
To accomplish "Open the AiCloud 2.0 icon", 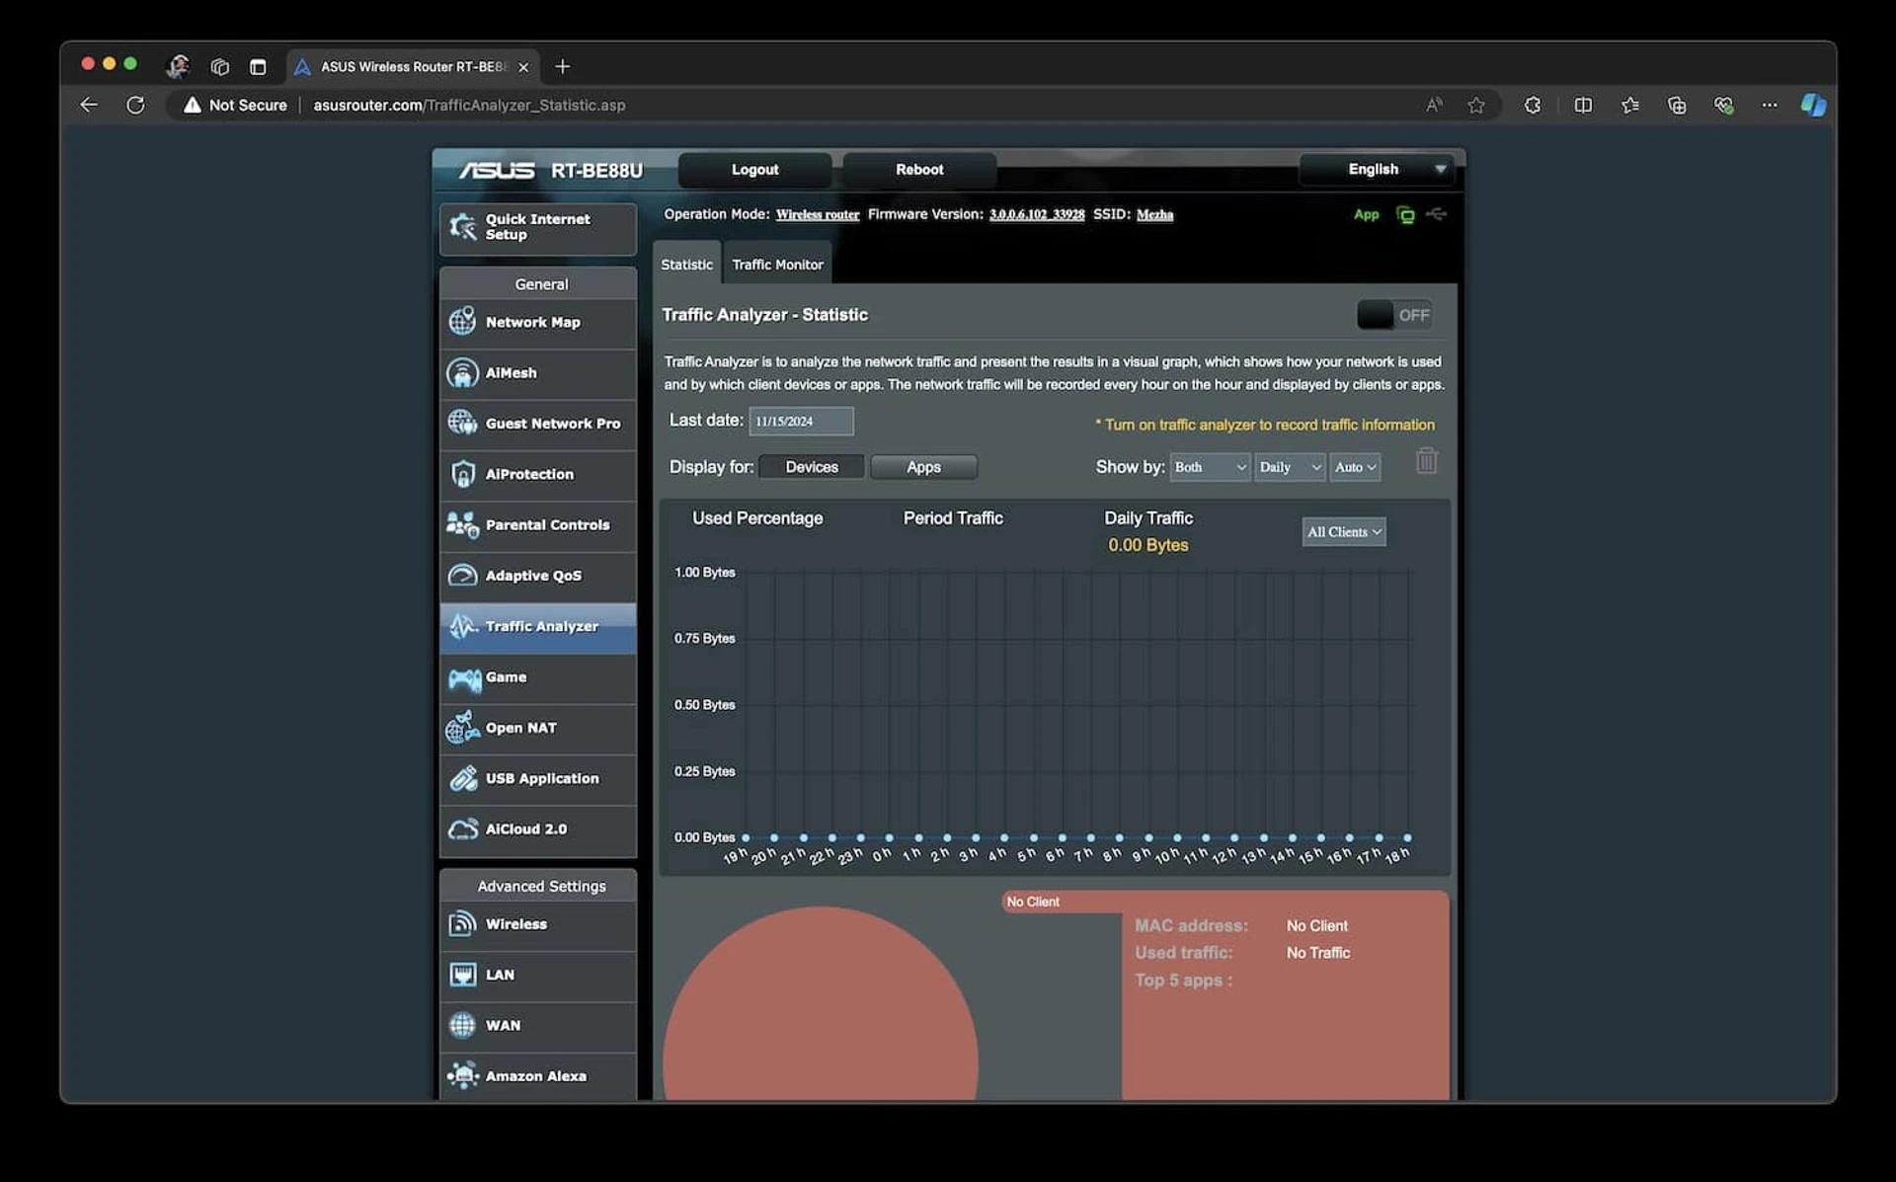I will tap(462, 829).
